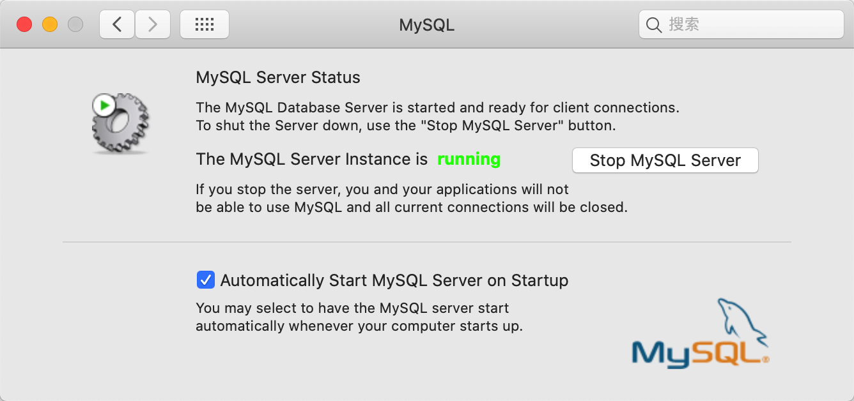Focus the 搜索 search field
The image size is (854, 401).
point(741,25)
